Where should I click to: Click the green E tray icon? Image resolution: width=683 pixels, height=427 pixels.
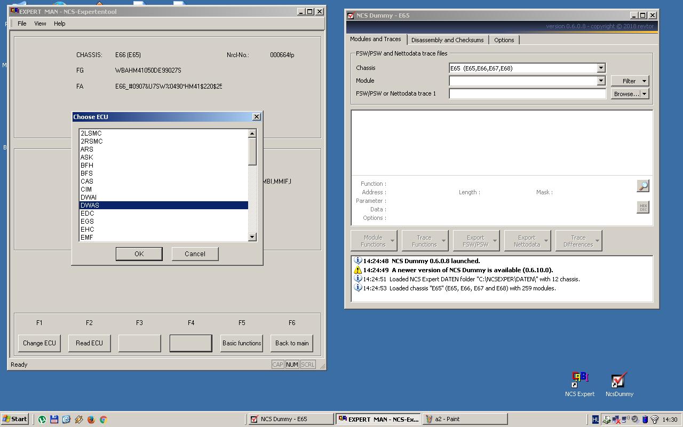point(607,420)
